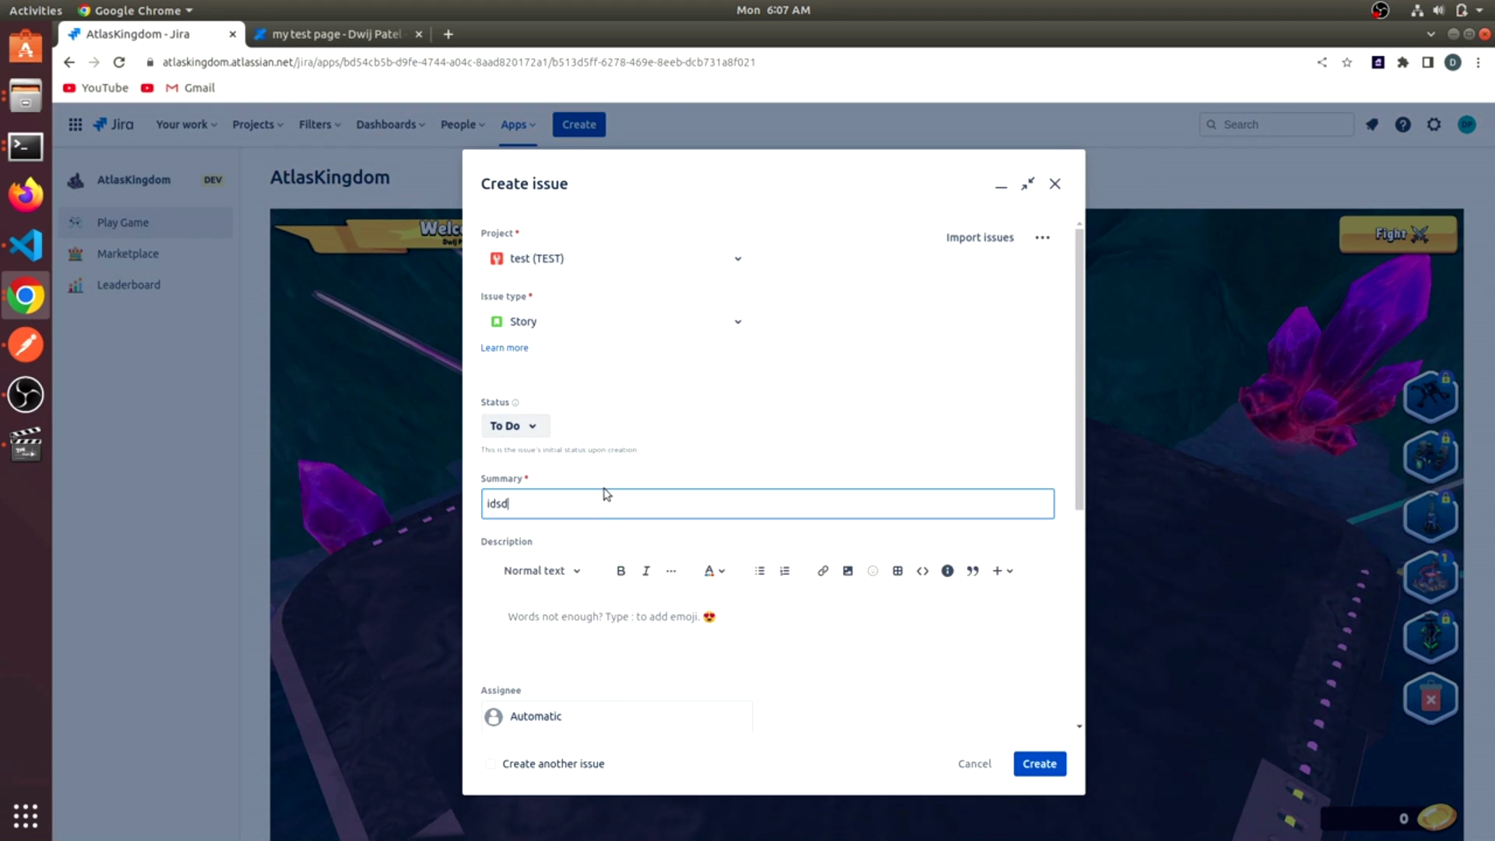This screenshot has height=841, width=1495.
Task: Open the To Do status dropdown
Action: [x=514, y=426]
